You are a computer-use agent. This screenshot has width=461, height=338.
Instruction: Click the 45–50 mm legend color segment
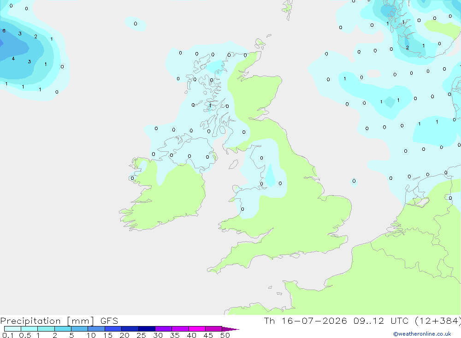(214, 329)
